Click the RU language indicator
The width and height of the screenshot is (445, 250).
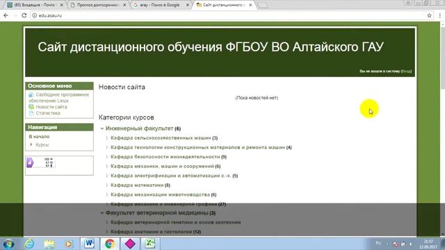pyautogui.click(x=378, y=243)
